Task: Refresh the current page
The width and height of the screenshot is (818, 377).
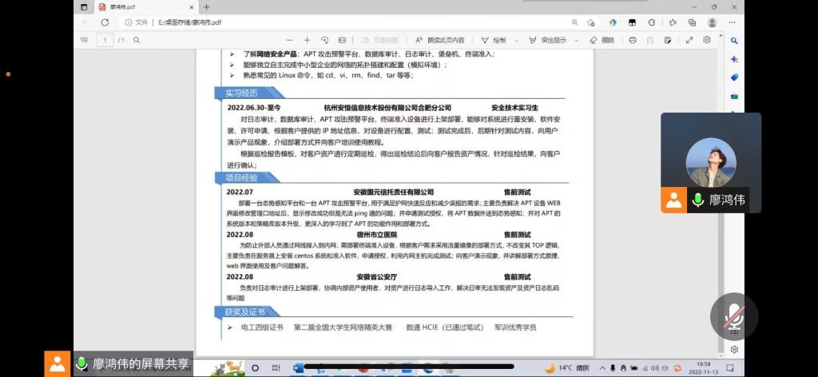Action: tap(105, 22)
